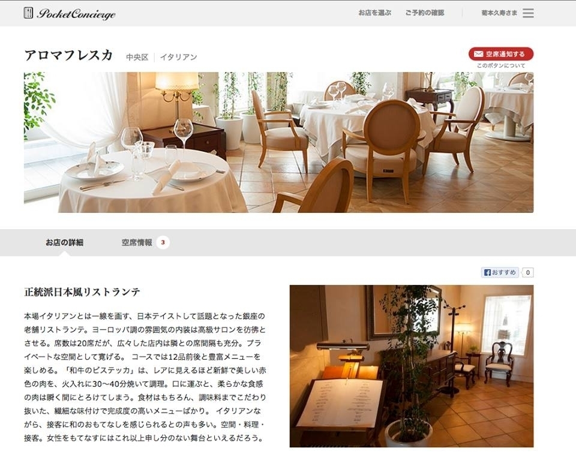Click the Facebook icon on おすすめ button
Image resolution: width=576 pixels, height=454 pixels.
[487, 272]
